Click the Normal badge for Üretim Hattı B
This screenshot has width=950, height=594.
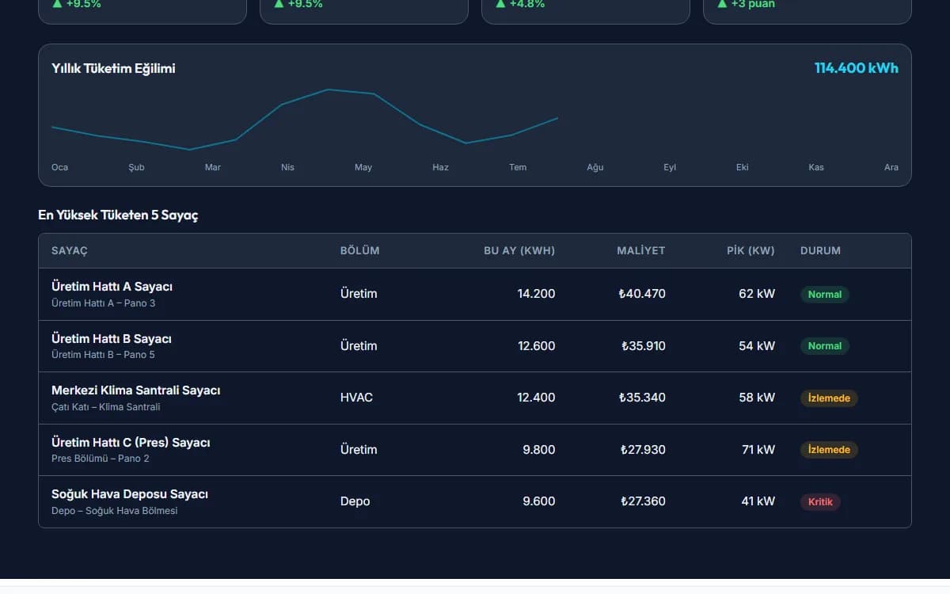coord(824,346)
